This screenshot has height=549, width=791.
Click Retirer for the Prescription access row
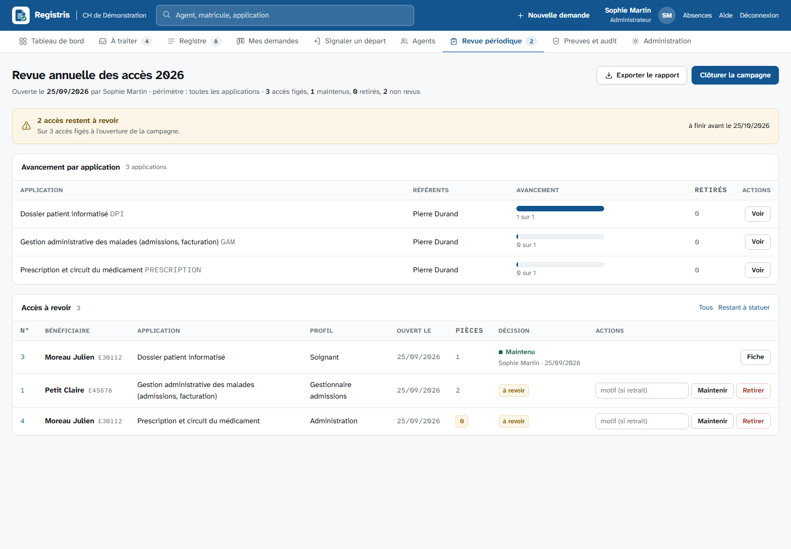(753, 422)
